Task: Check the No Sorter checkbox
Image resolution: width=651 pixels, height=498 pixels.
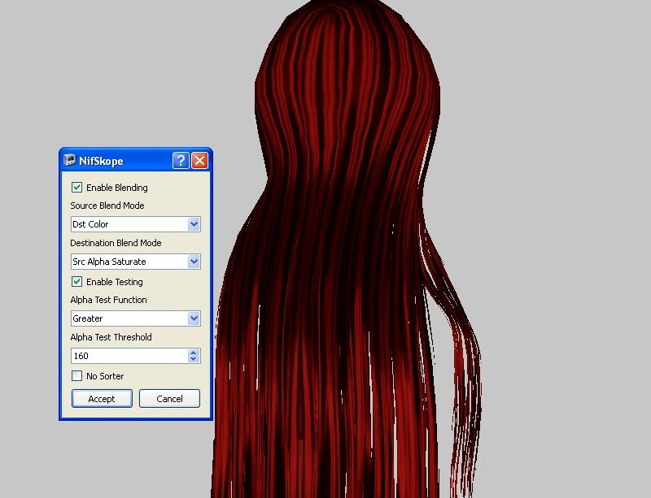Action: click(x=76, y=375)
